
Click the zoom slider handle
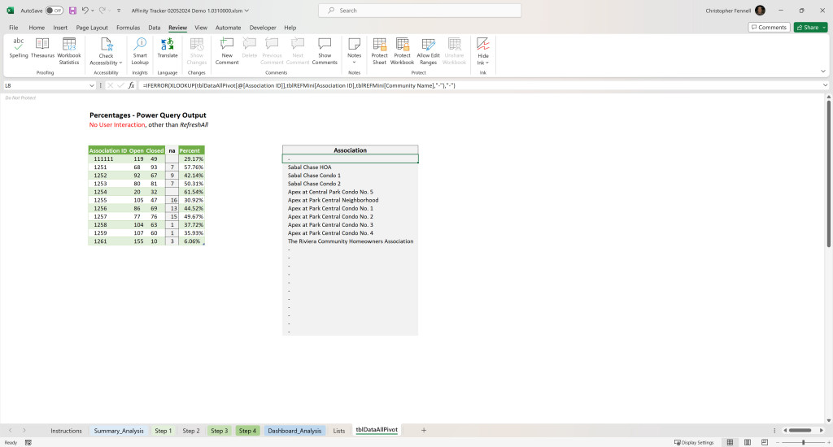(x=803, y=442)
